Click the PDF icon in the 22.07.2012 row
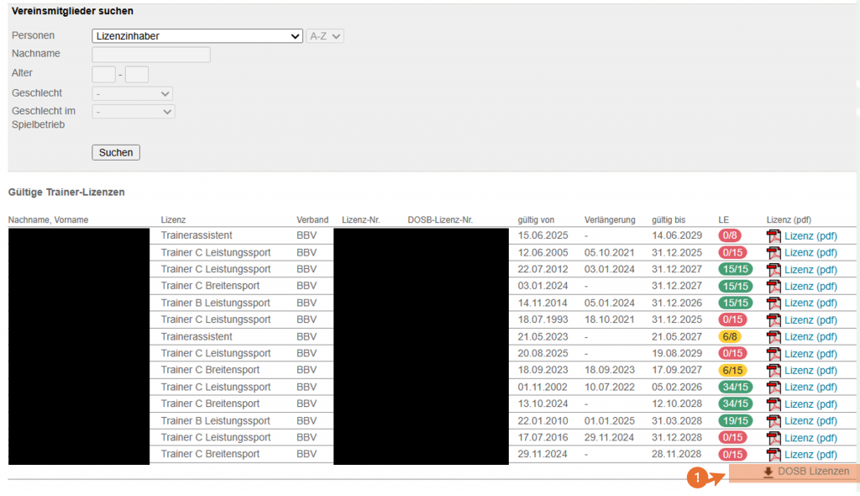 773,270
